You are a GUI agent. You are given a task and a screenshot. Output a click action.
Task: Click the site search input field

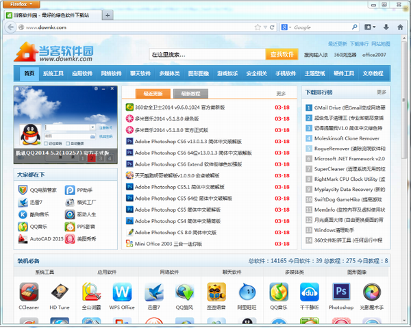[206, 54]
